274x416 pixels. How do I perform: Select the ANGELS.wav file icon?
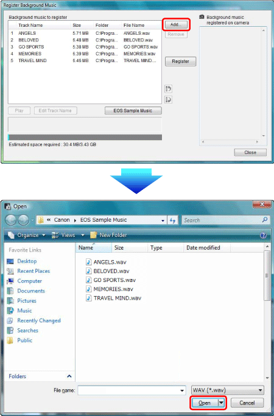click(x=88, y=262)
